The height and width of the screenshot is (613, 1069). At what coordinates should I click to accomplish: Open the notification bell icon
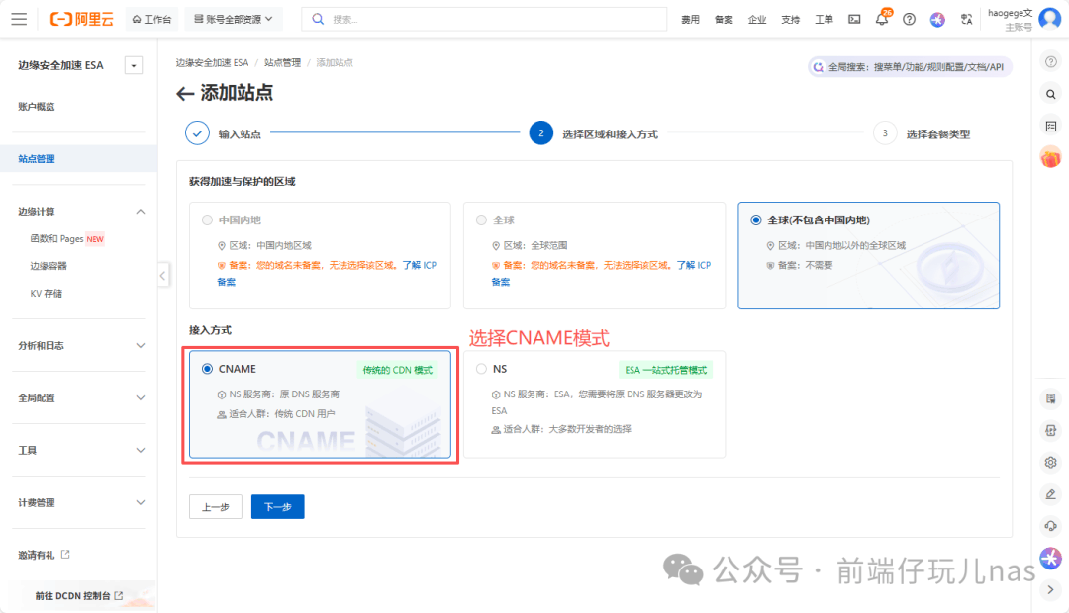point(881,20)
